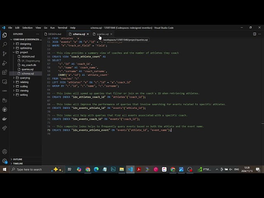The image size is (264, 198).
Task: Open Microsoft Edge from the taskbar
Action: [96, 170]
